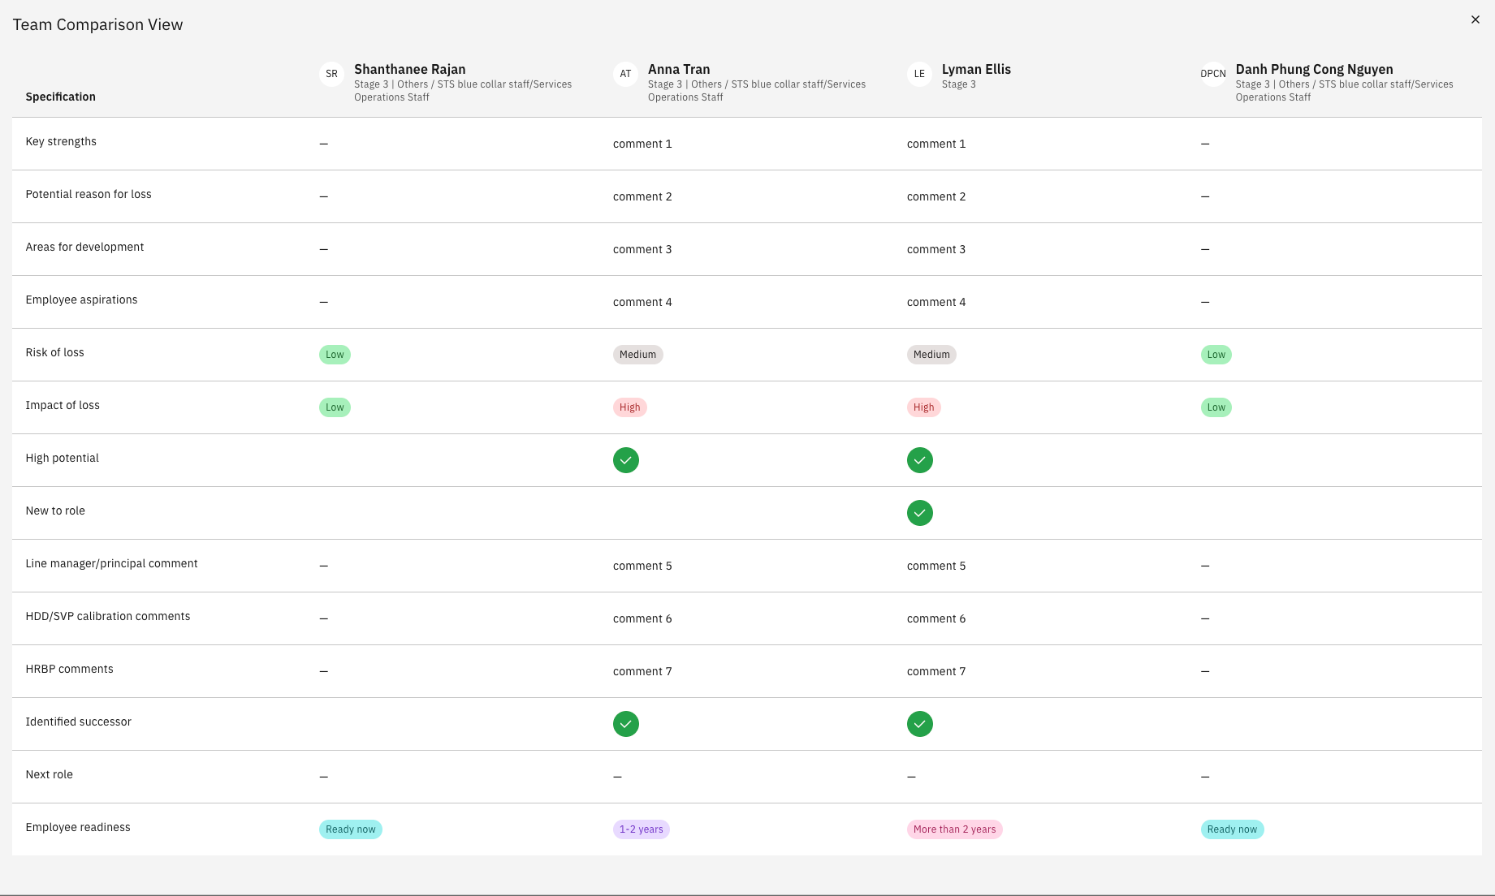Screen dimensions: 1495x896
Task: Click Lyman Ellis's LE avatar
Action: 919,74
